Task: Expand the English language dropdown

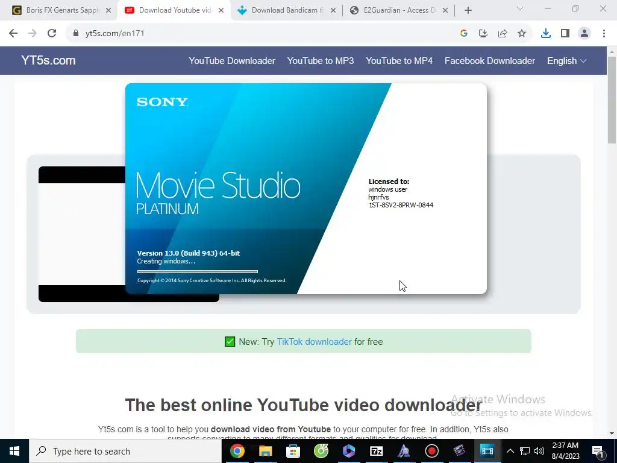Action: coord(566,61)
